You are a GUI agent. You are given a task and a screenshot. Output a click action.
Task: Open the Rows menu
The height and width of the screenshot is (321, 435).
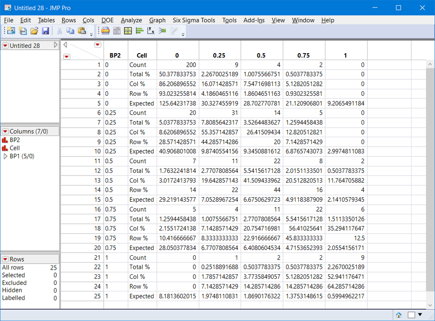tap(68, 20)
